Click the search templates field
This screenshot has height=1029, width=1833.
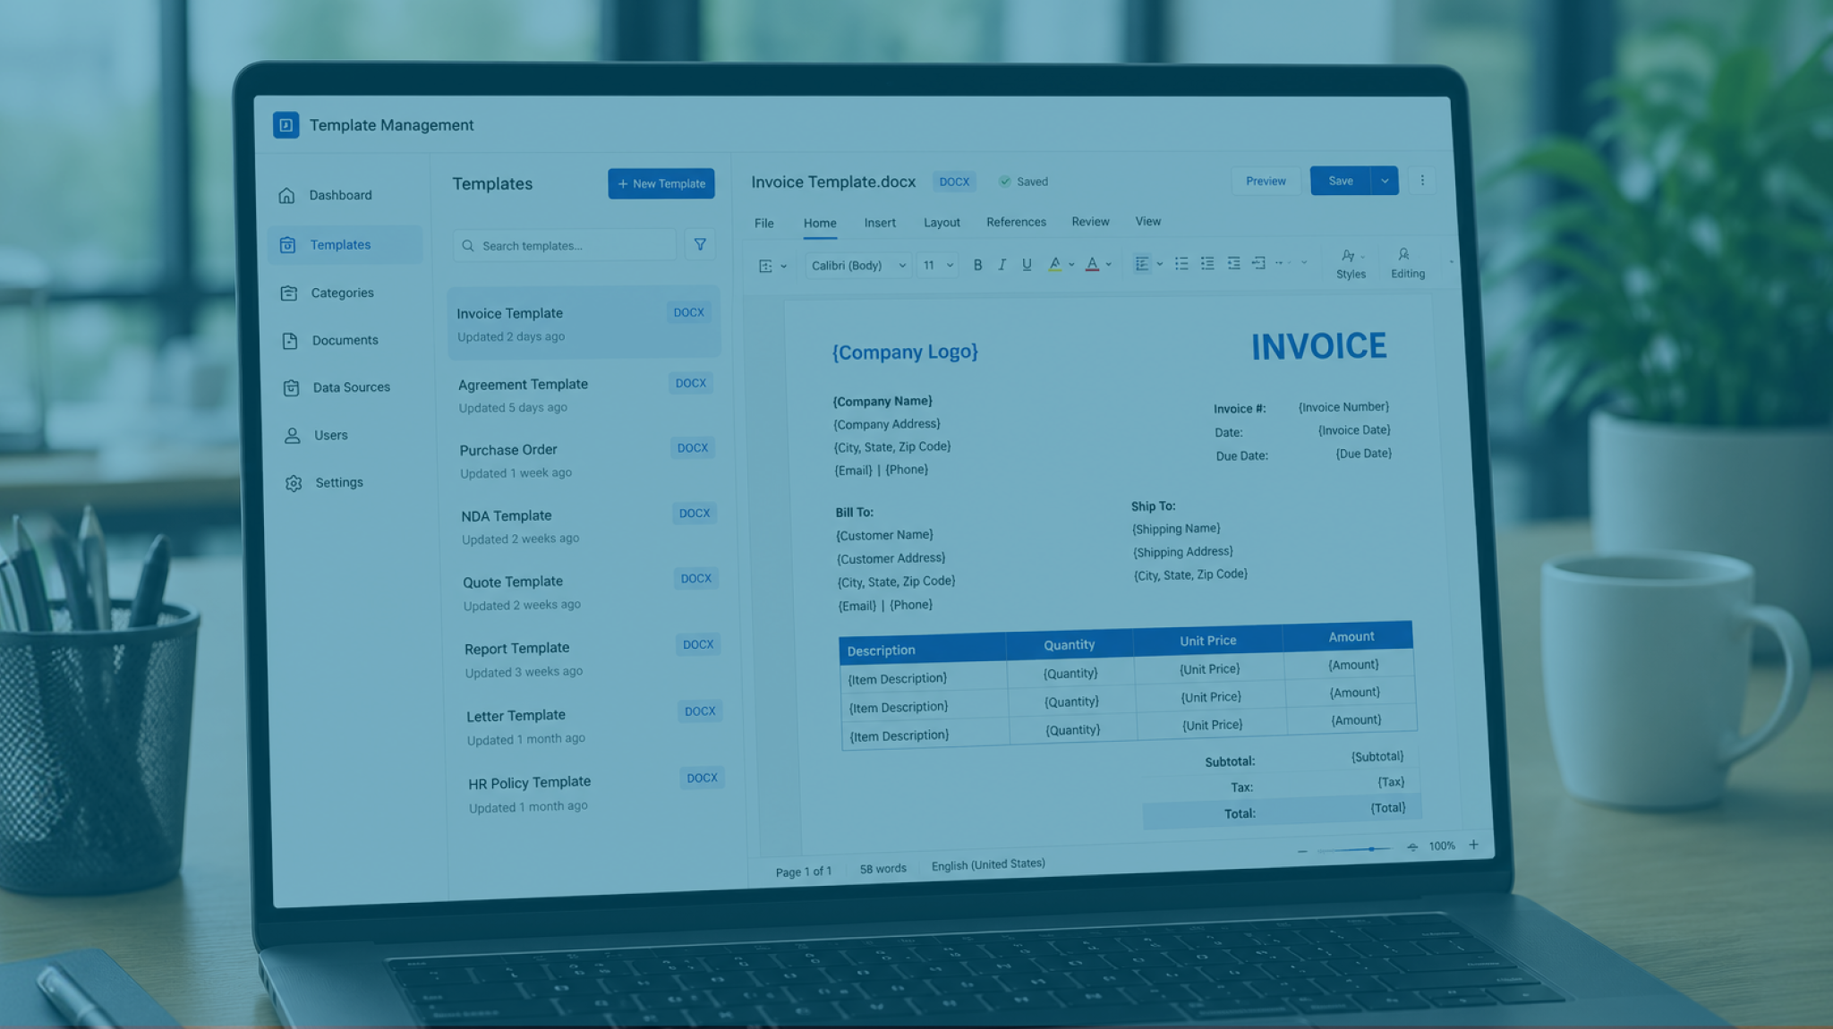point(565,245)
